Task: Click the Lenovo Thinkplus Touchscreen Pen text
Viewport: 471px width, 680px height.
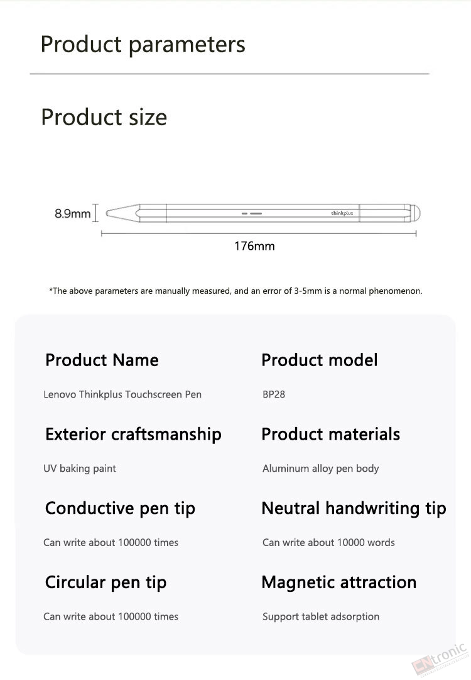Action: click(122, 394)
